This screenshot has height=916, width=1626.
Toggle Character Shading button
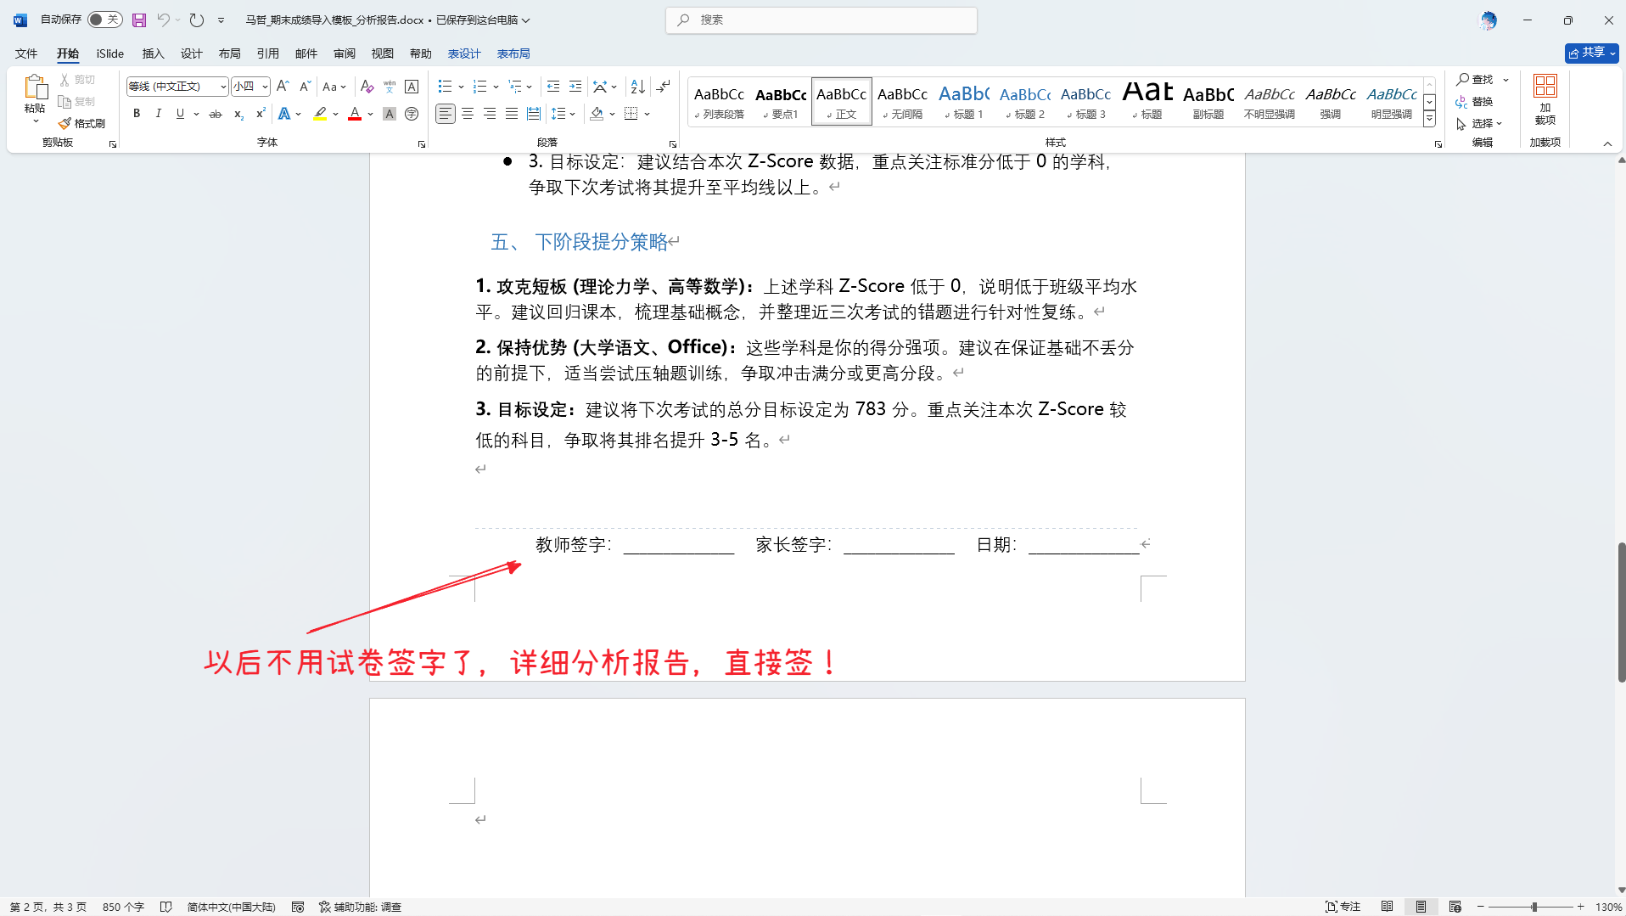point(390,114)
